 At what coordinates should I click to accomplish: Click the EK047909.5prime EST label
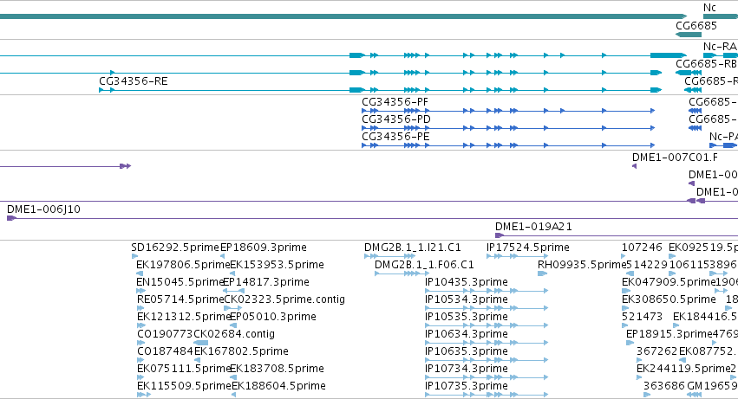pyautogui.click(x=669, y=282)
